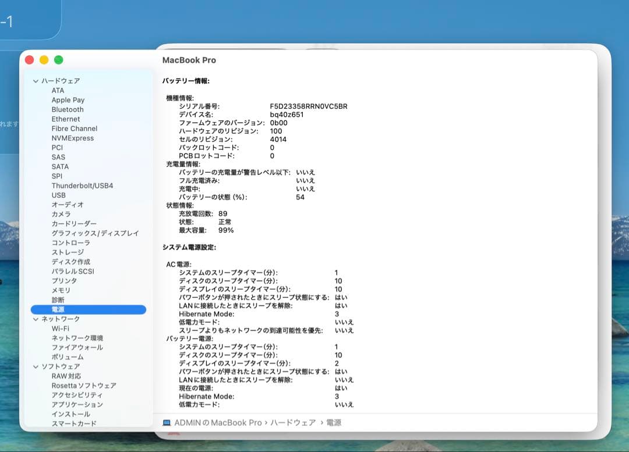Select Bluetooth in the hardware list
Image resolution: width=629 pixels, height=452 pixels.
point(67,109)
